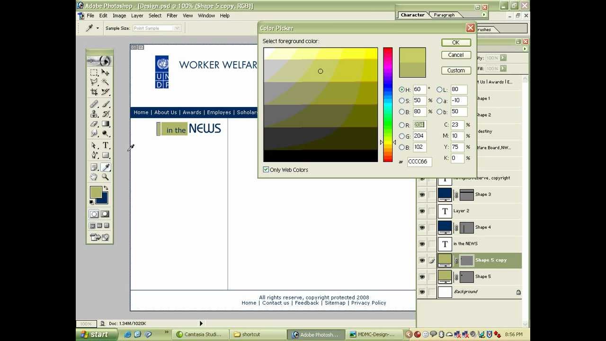Open the layer Opacity slider arrow
Screen dimensions: 606x341
click(503, 58)
